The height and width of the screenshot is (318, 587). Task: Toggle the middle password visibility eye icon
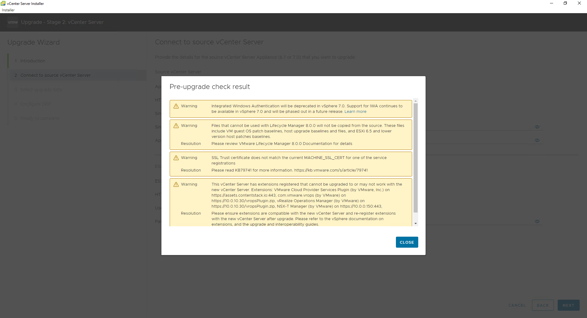pyautogui.click(x=537, y=140)
